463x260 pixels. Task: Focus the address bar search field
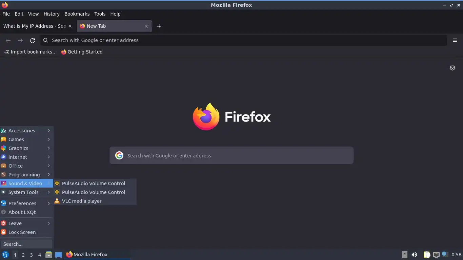click(244, 40)
